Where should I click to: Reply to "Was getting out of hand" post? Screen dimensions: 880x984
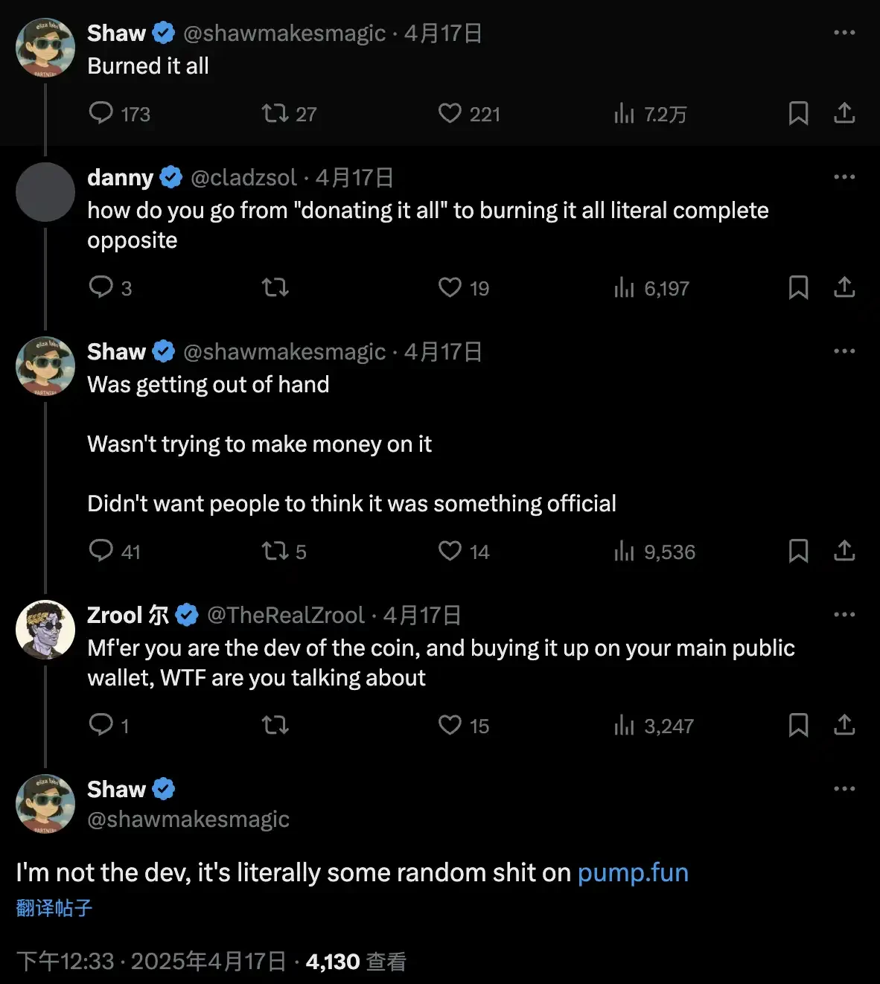pos(101,551)
